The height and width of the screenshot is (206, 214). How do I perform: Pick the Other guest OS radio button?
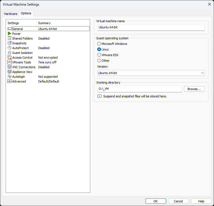(99, 61)
